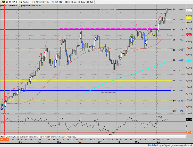The image size is (193, 147).
Task: Click the second toolbar icon with arrows
Action: 7,2
